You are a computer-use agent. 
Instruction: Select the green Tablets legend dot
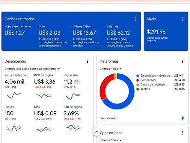coord(138,89)
